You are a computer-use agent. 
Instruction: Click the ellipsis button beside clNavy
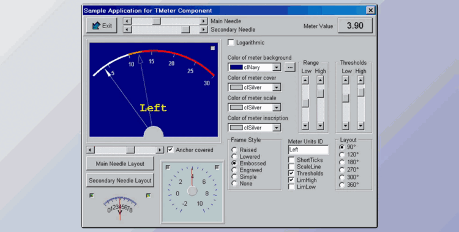(290, 67)
